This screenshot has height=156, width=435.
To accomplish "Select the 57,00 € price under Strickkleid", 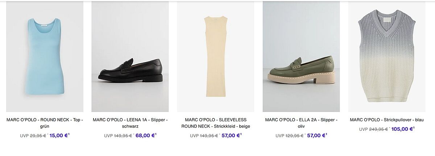I will [x=230, y=135].
